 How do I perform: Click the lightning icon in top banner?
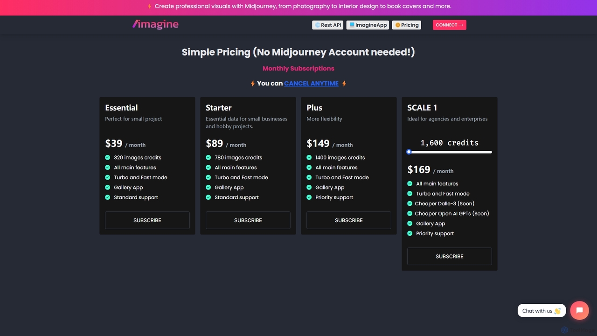[149, 7]
